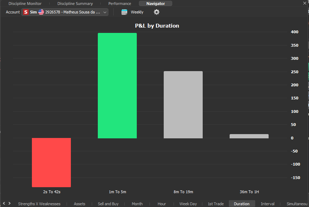Switch to Discipline Summary tab

pos(75,4)
